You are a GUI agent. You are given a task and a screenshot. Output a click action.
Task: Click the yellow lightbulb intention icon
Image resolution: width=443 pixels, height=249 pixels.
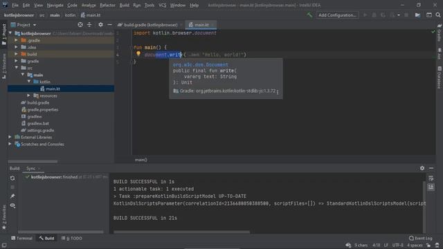coord(138,53)
